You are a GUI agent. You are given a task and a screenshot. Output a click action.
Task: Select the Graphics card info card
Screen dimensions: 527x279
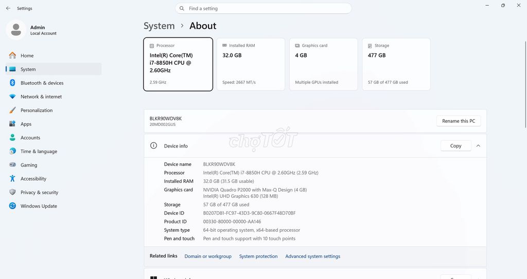323,64
